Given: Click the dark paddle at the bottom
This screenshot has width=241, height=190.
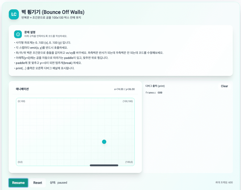Looking at the screenshot, I should [104, 165].
